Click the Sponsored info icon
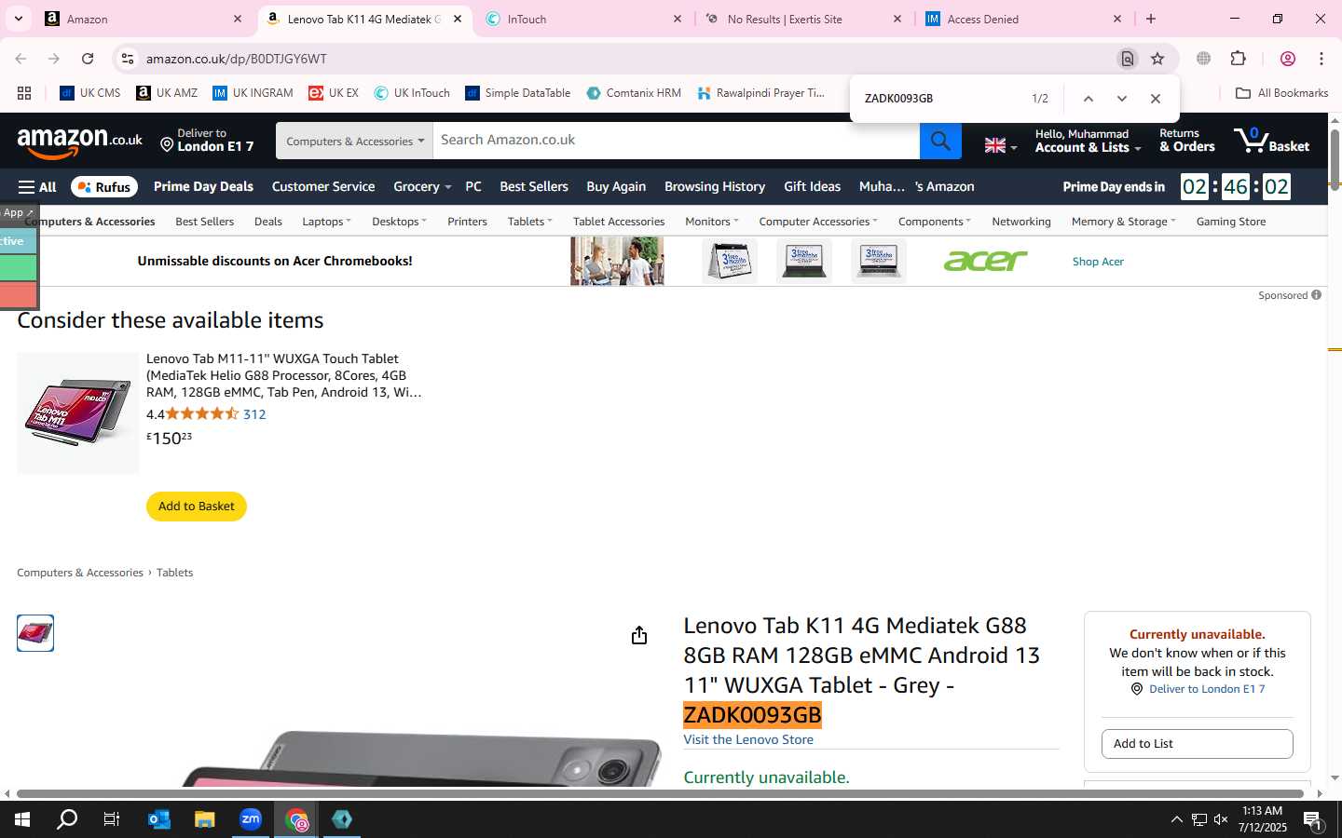 pos(1316,295)
